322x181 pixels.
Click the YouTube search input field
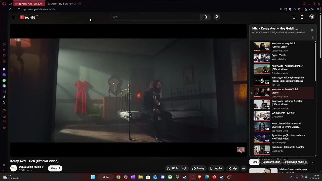coord(155,17)
